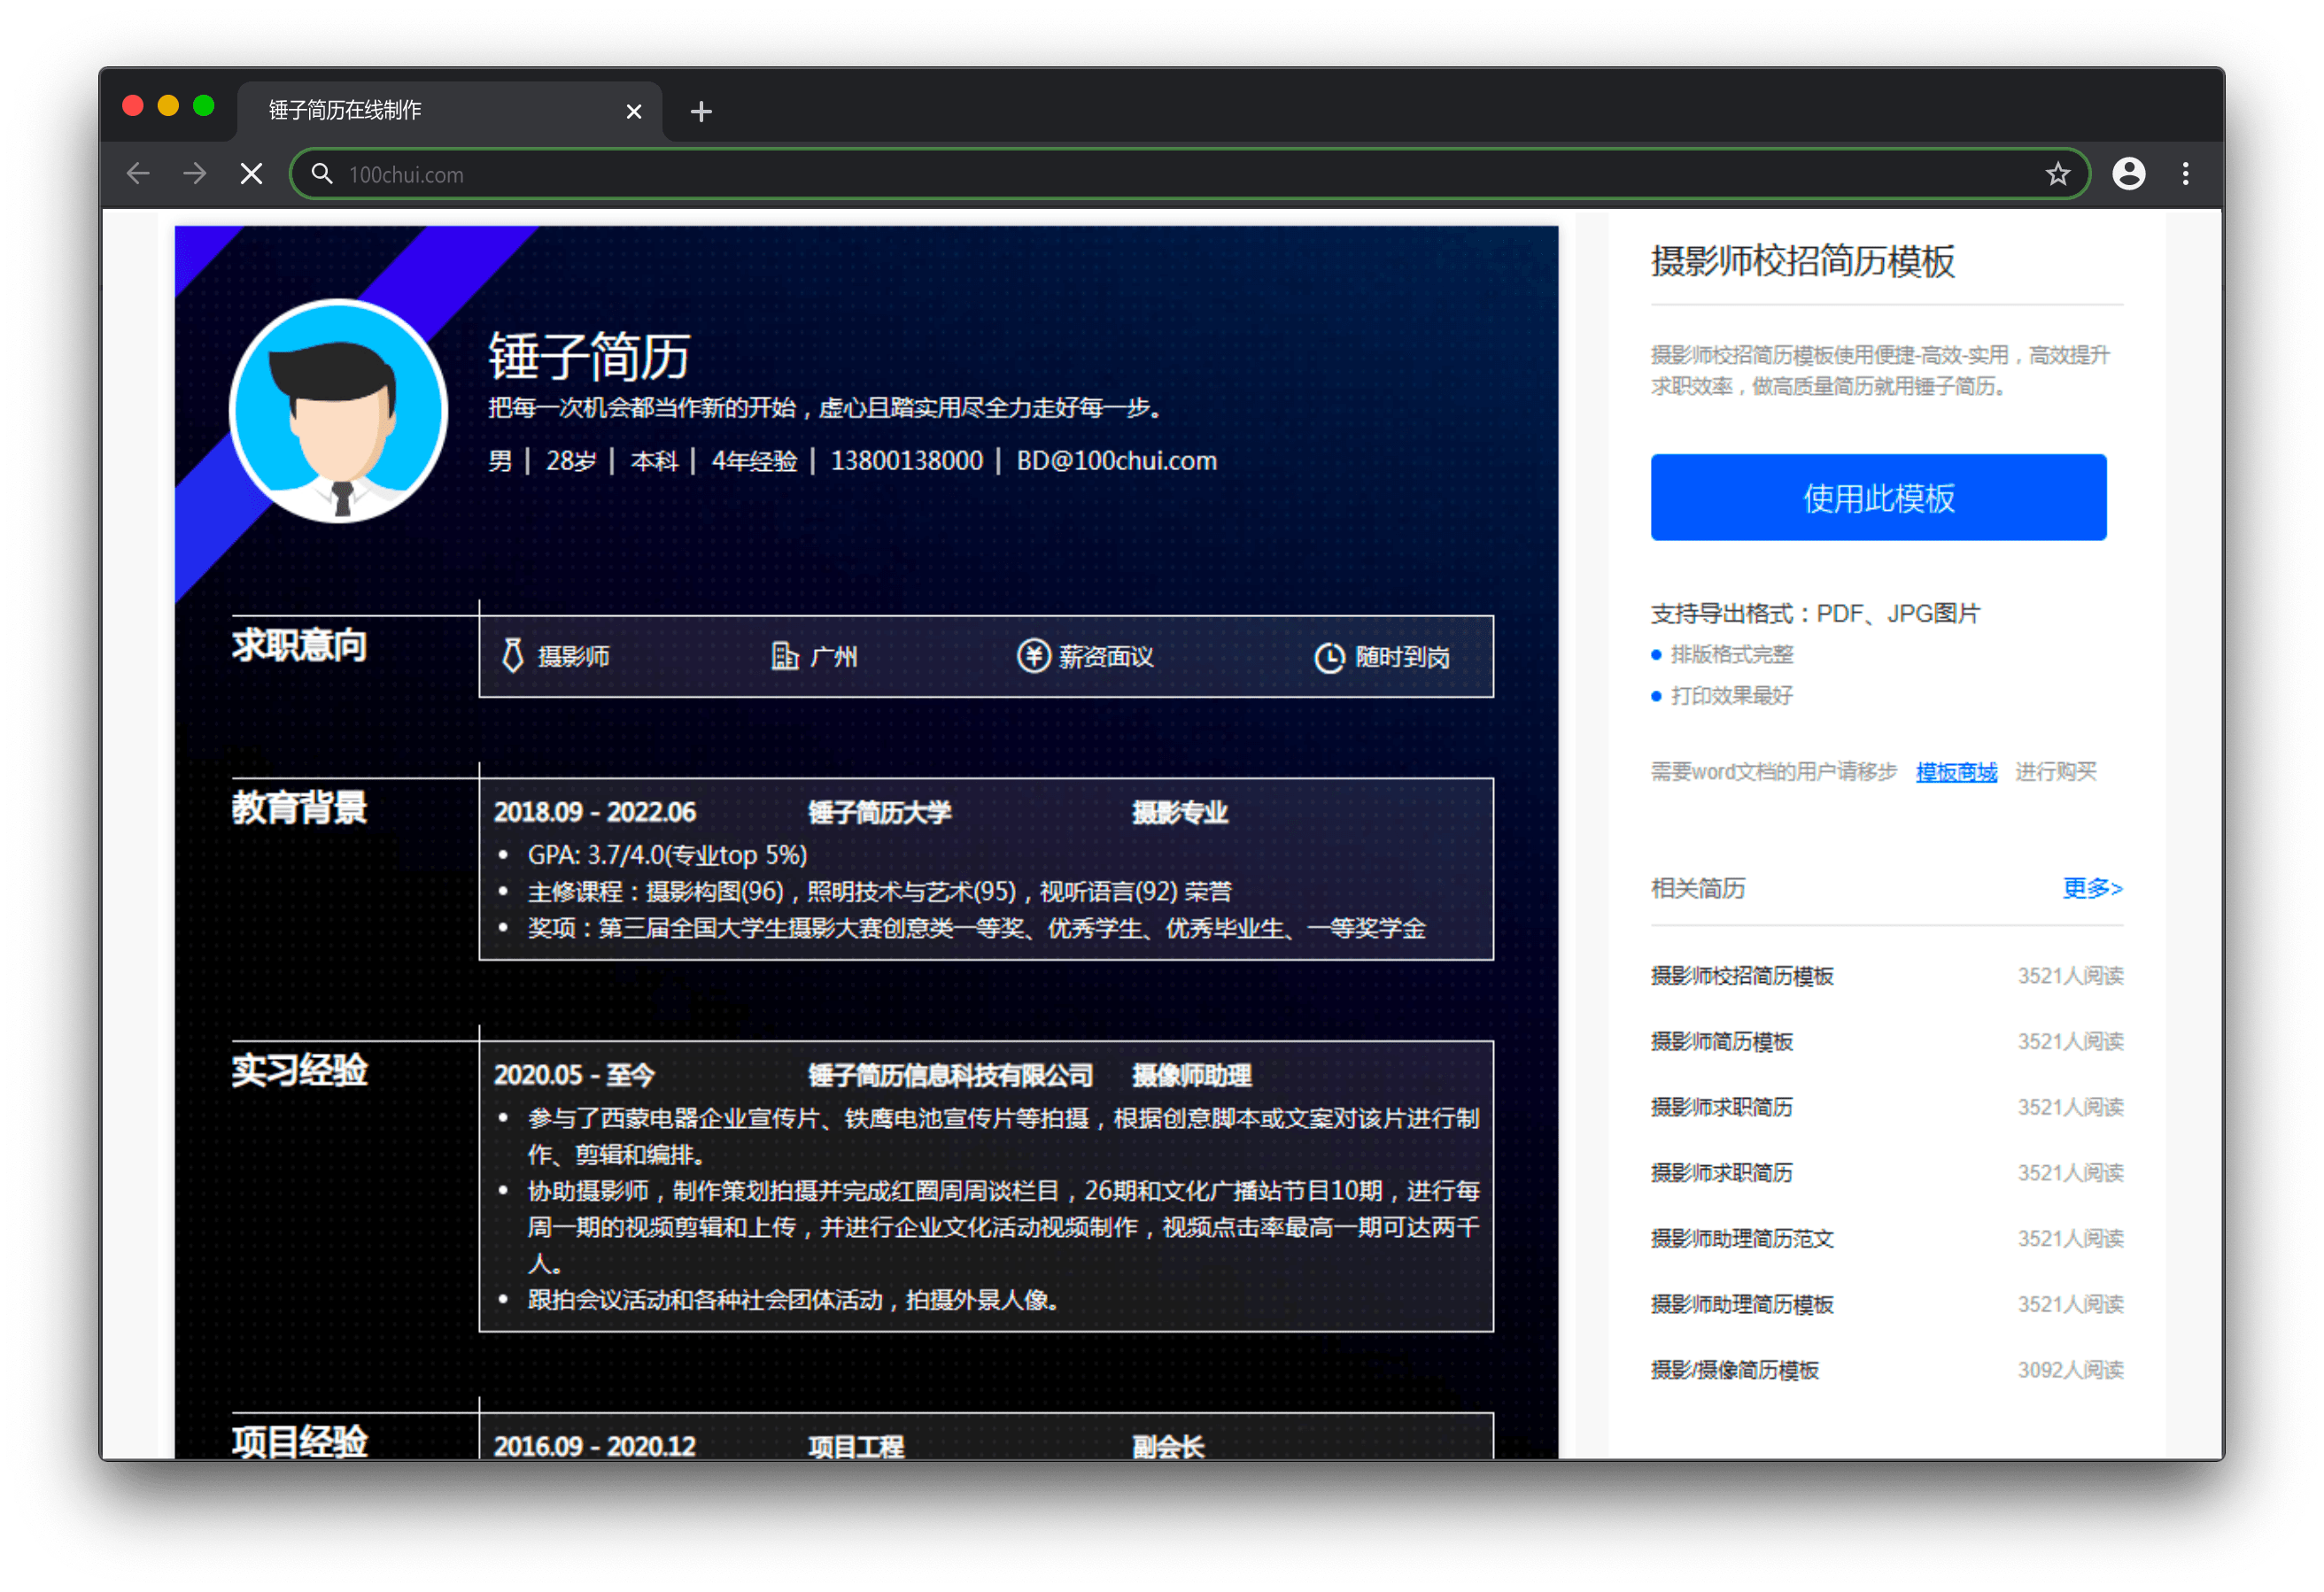The height and width of the screenshot is (1592, 2324).
Task: Stop page loading with X icon
Action: (x=252, y=174)
